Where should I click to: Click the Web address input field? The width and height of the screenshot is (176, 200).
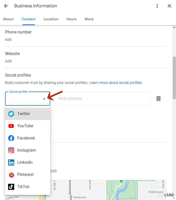point(102,99)
